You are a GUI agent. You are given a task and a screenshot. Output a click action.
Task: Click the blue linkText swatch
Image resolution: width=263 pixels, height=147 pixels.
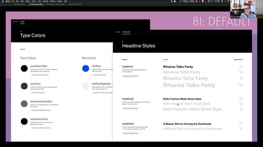[85, 68]
